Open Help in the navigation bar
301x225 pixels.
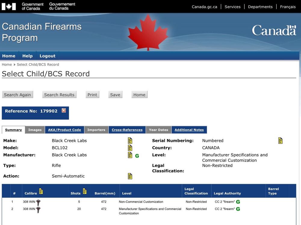27,56
